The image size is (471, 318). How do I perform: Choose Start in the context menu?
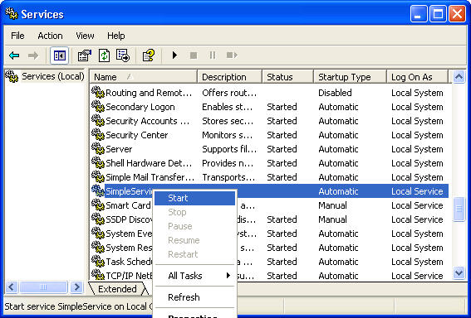coord(194,198)
